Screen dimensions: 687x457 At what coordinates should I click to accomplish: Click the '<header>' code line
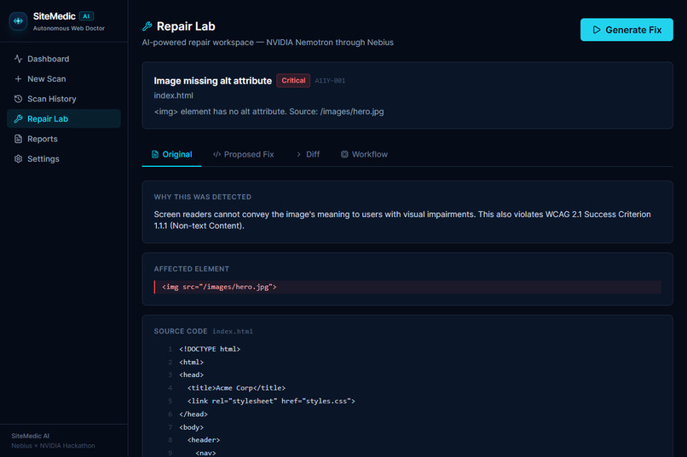pos(204,440)
